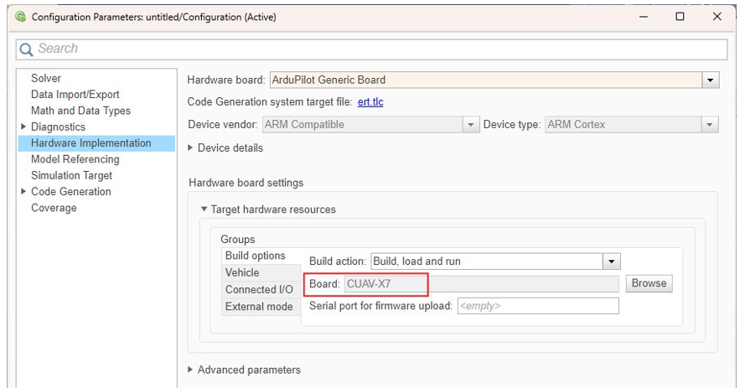
Task: Click the Code Generation system target file label
Action: click(270, 102)
